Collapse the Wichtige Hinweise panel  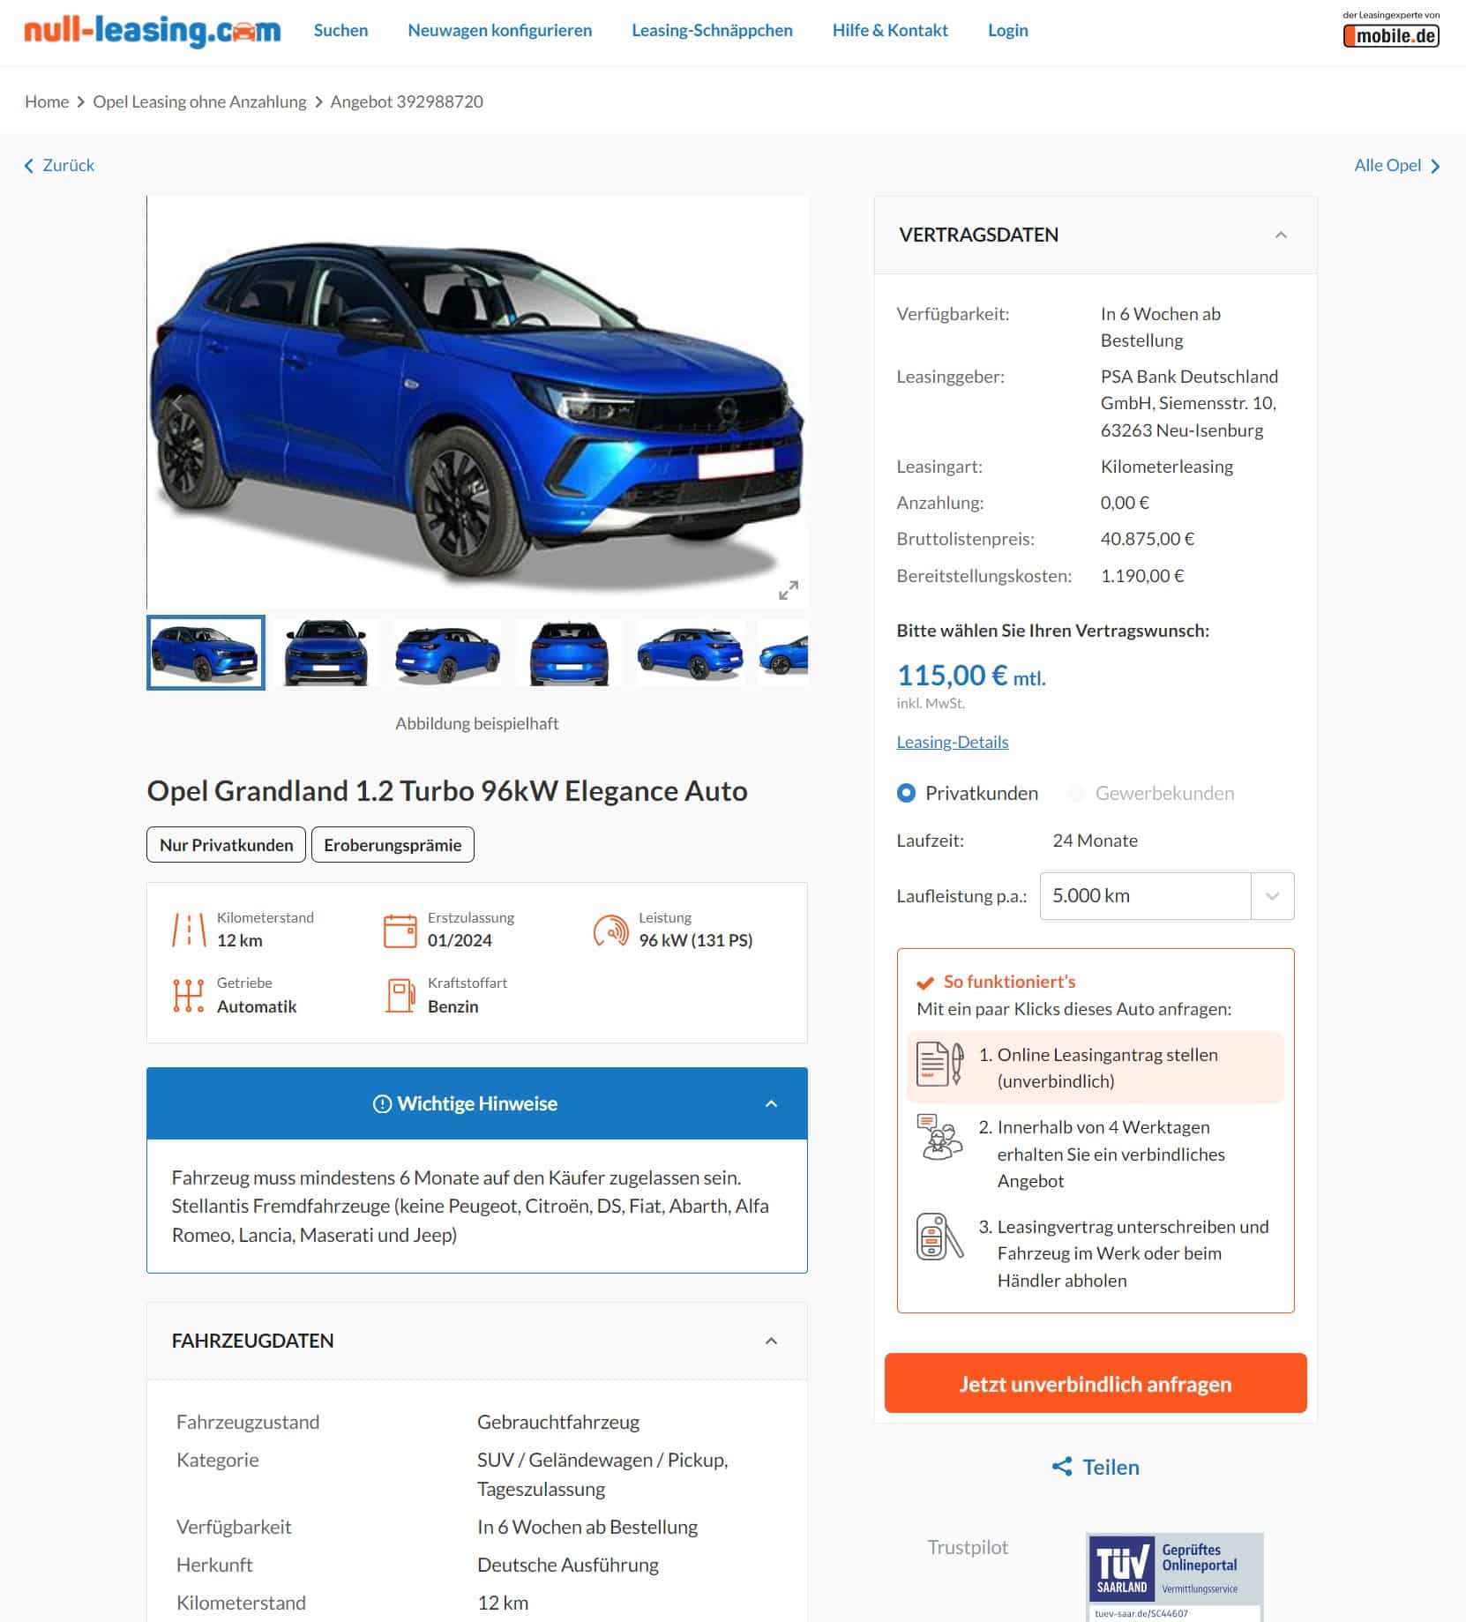[771, 1103]
